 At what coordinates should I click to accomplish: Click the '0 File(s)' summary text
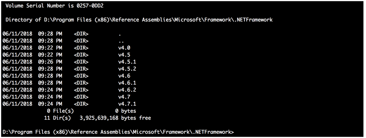point(60,111)
